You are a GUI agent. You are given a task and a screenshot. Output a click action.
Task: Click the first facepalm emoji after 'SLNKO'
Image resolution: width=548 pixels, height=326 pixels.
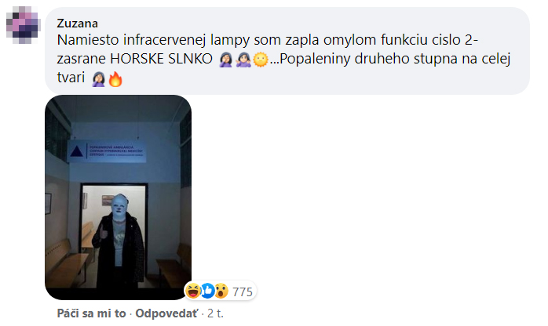226,60
